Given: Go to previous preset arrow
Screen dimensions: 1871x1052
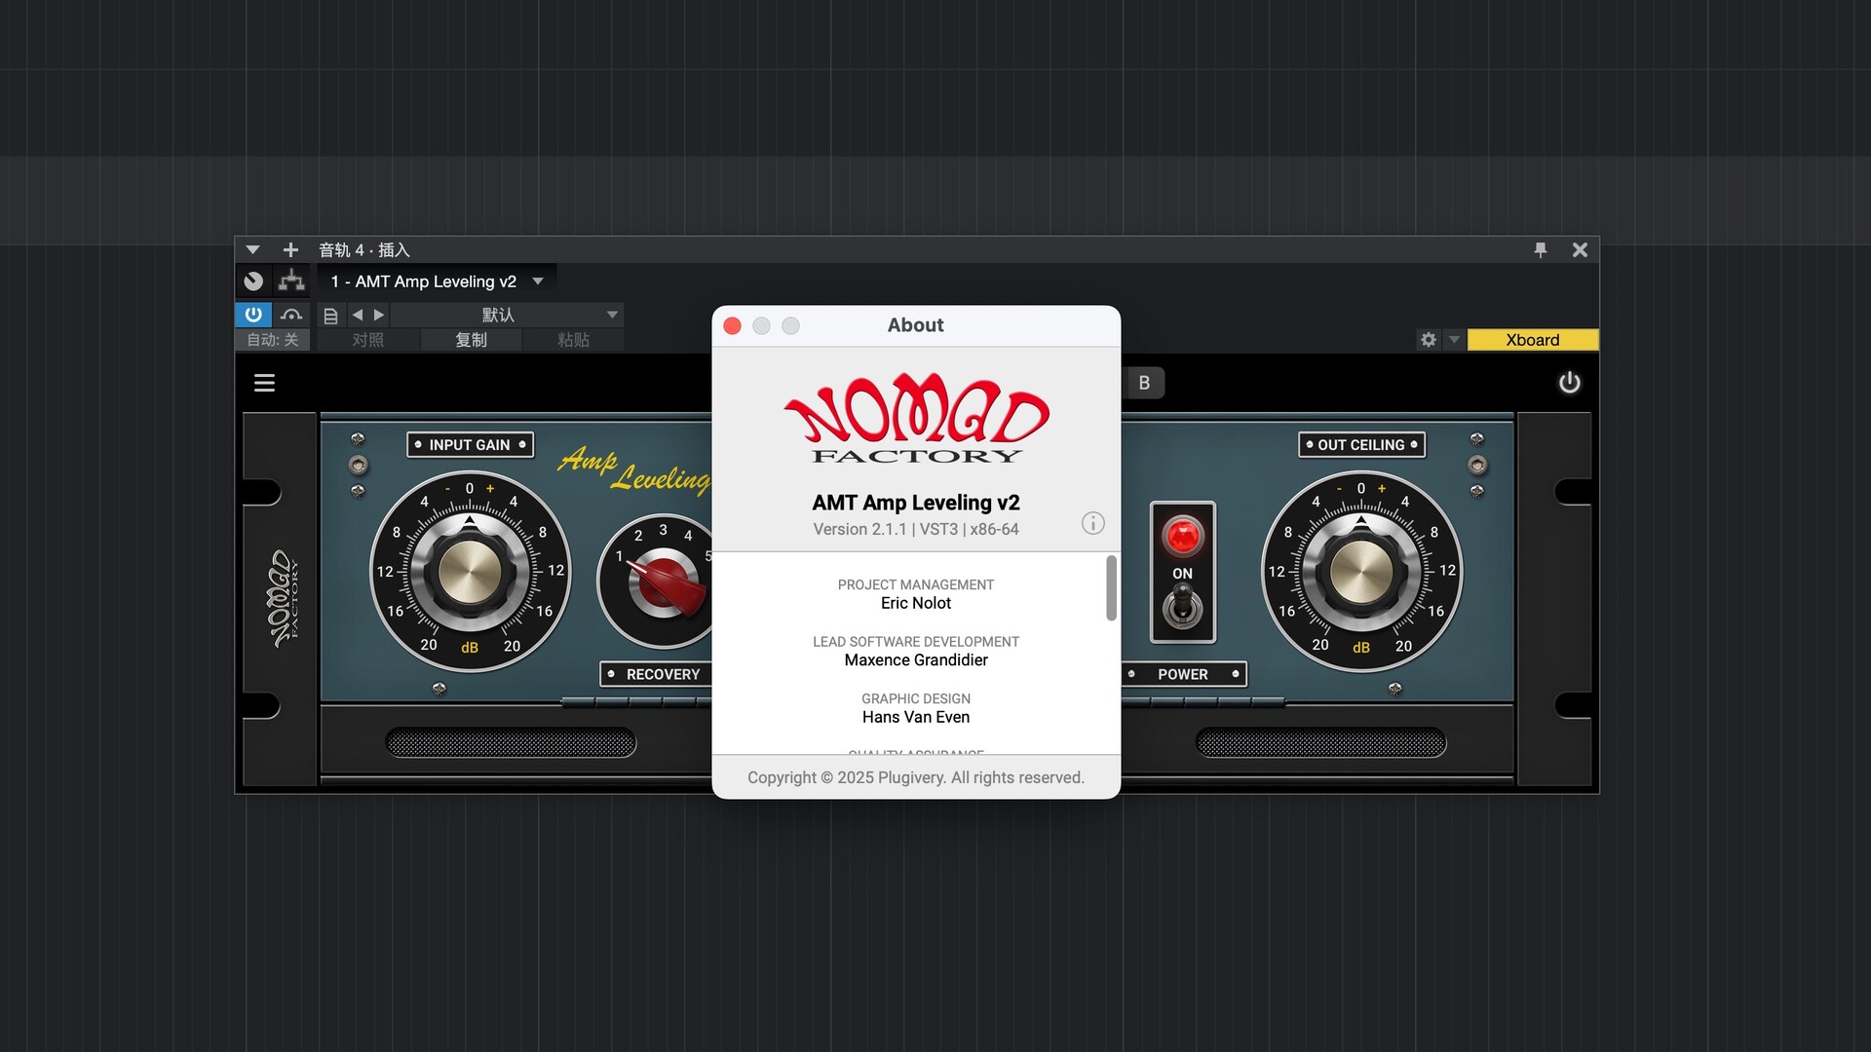Looking at the screenshot, I should [x=358, y=315].
